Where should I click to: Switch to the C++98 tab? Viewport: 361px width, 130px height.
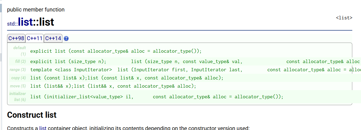[x=16, y=38]
